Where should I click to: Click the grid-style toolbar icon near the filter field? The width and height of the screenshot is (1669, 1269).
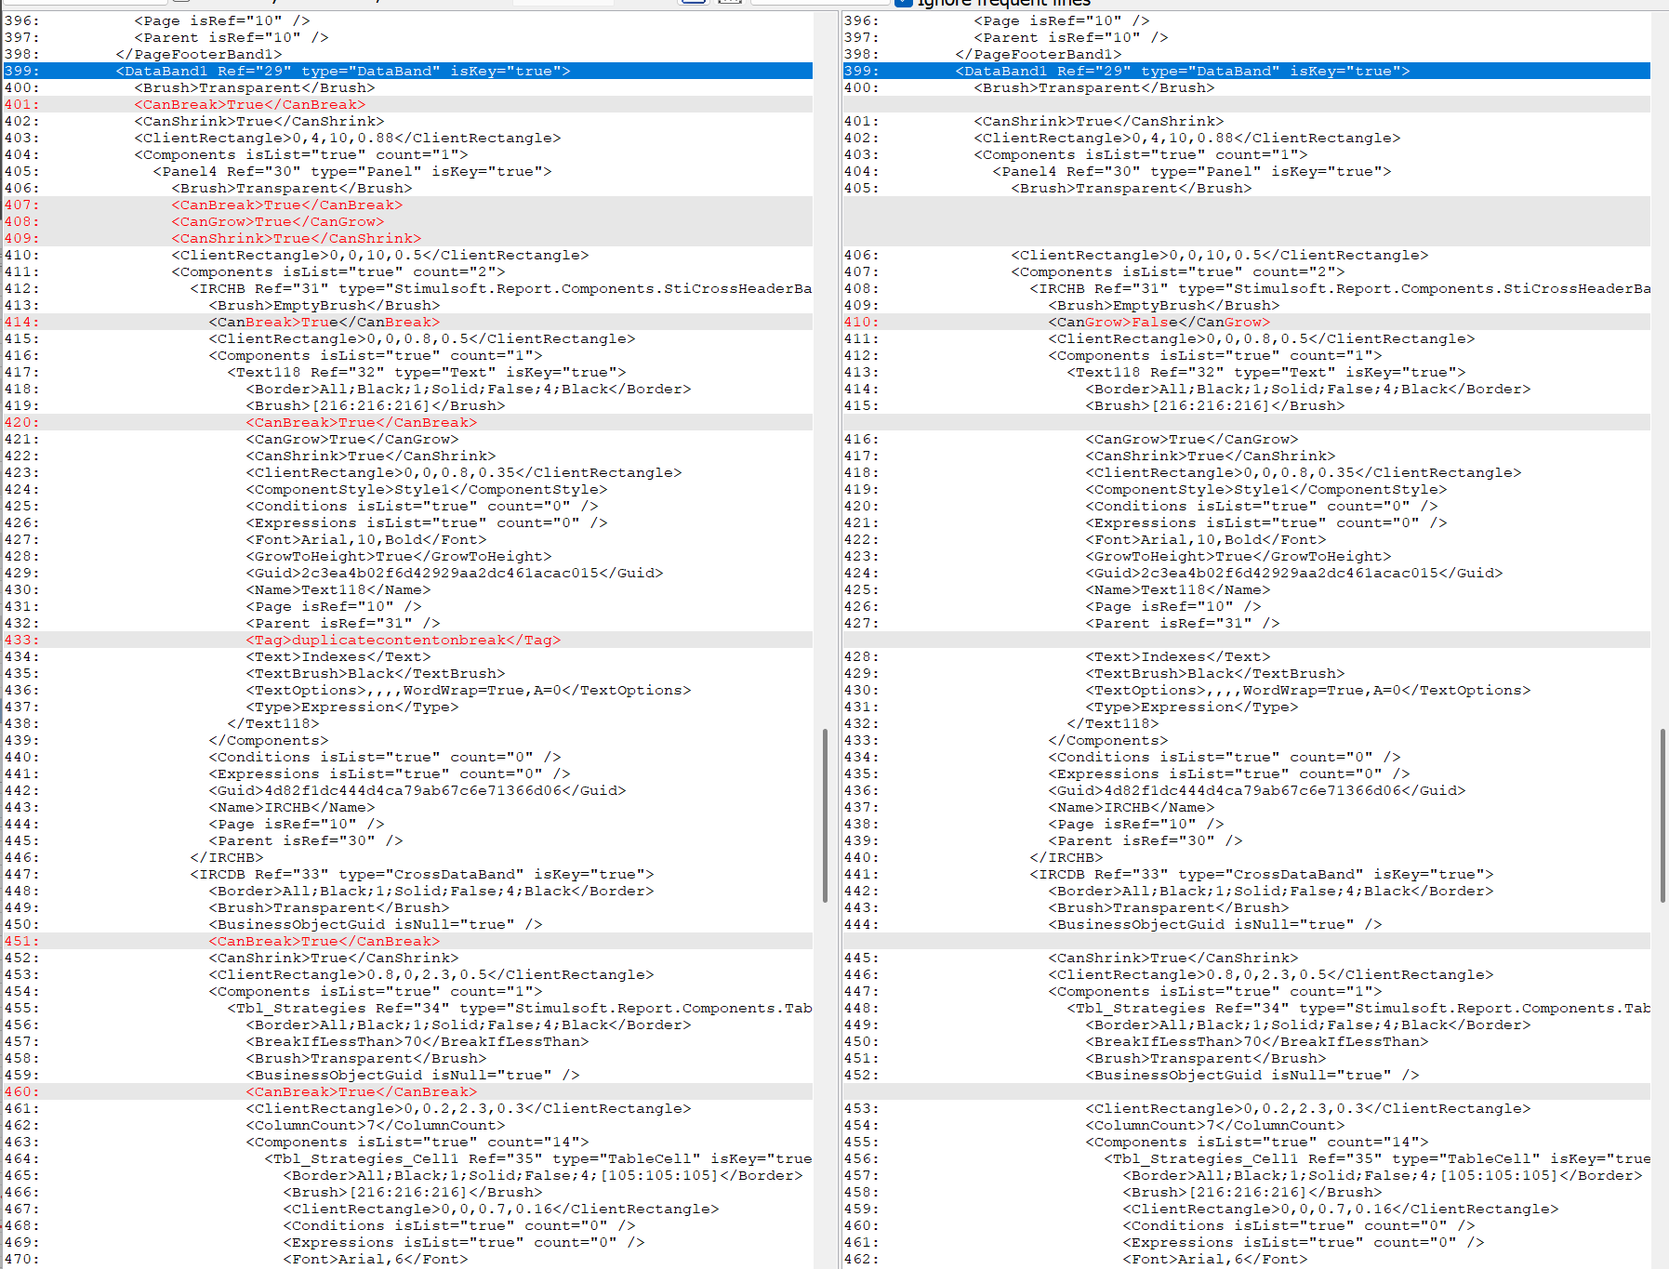[x=730, y=3]
